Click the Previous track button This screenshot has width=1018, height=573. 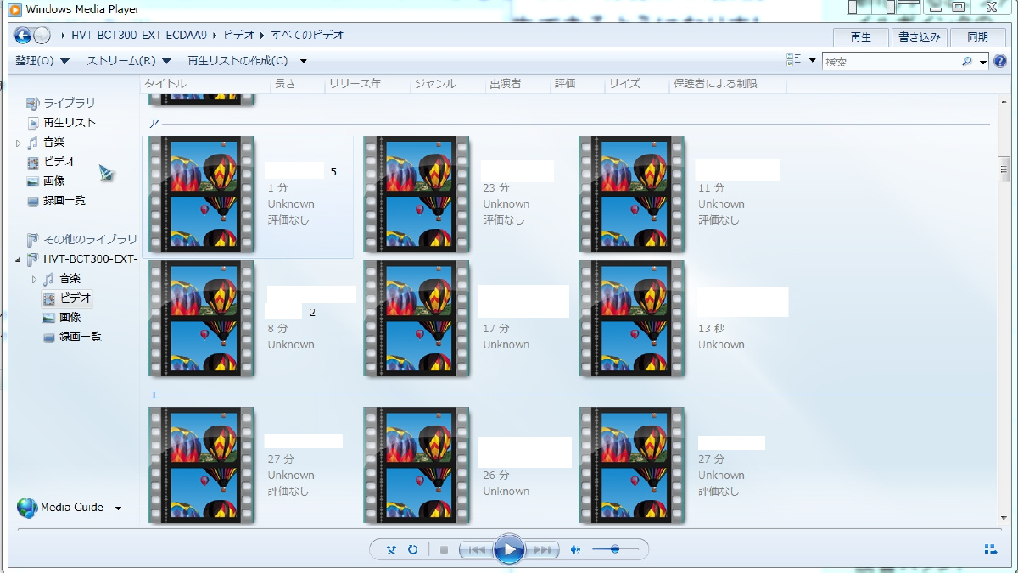[x=476, y=549]
